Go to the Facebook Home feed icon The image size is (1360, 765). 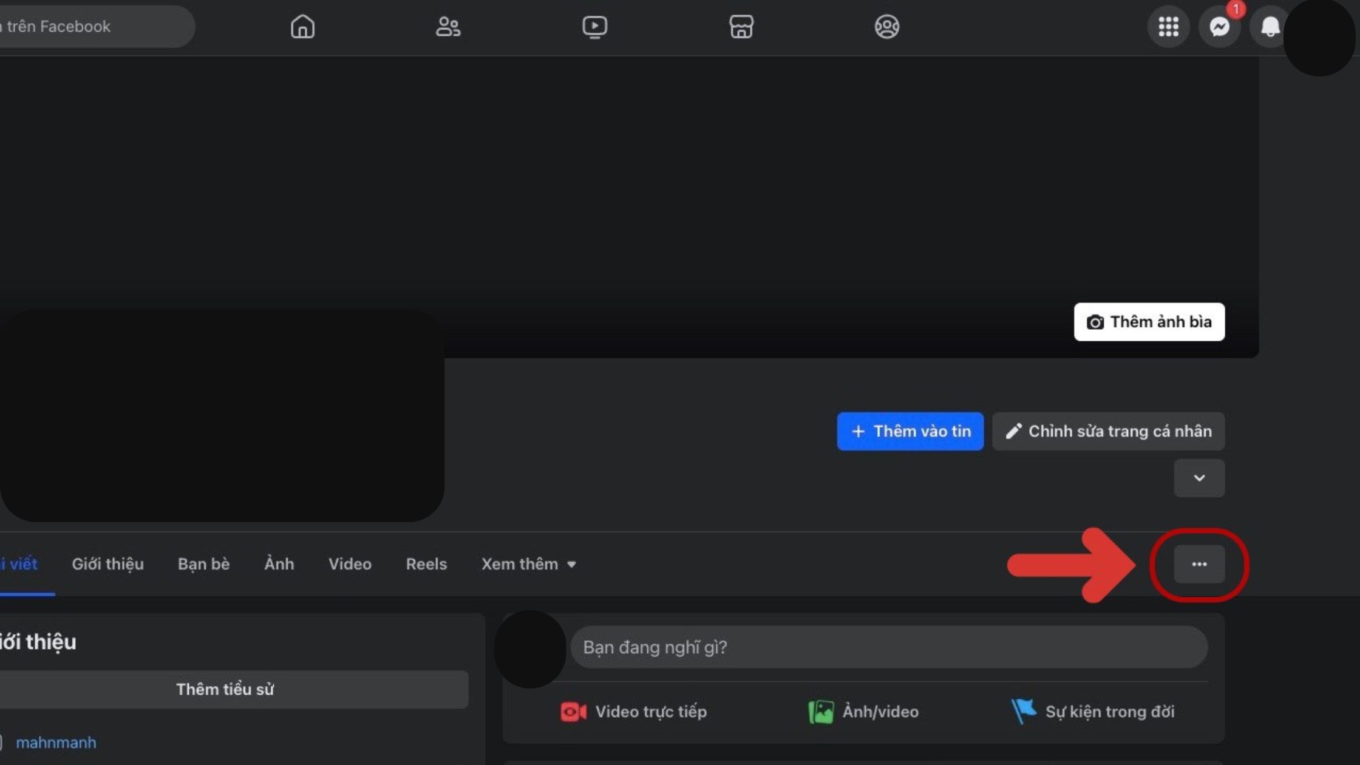tap(302, 27)
